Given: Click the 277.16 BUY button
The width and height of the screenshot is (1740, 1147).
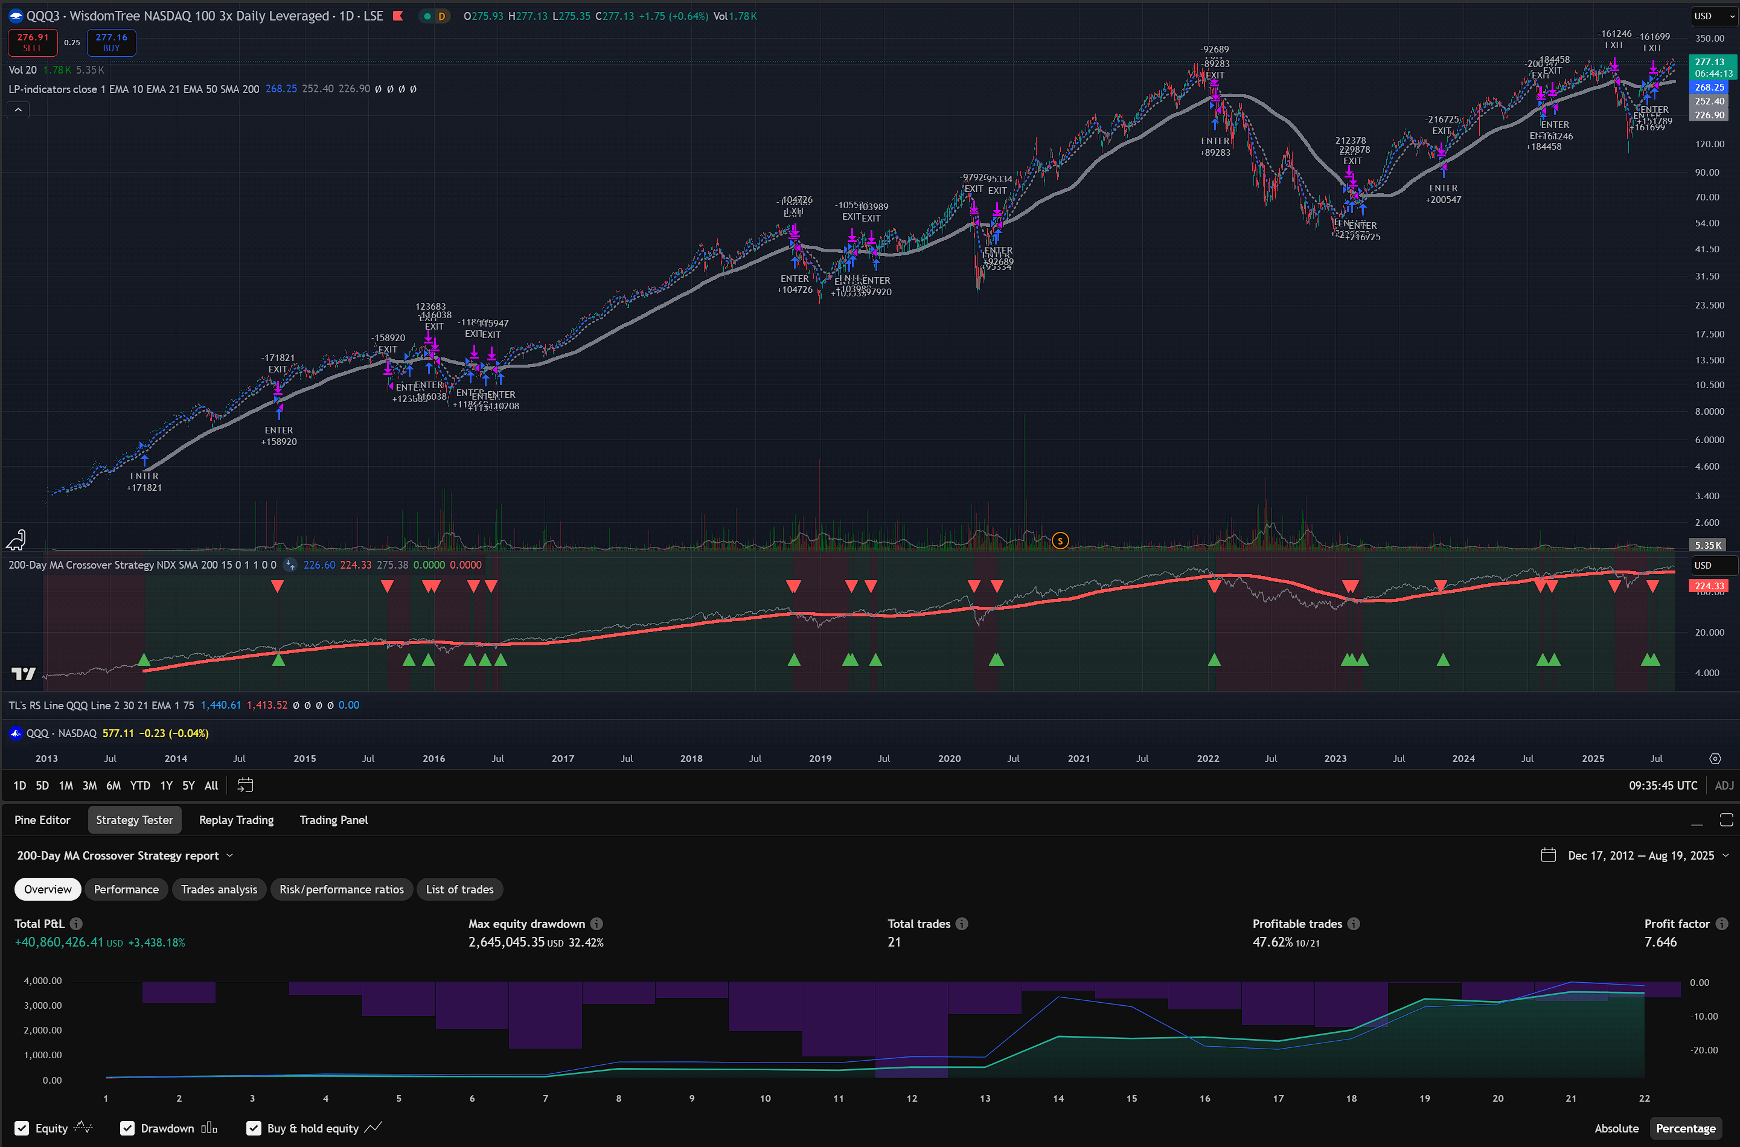Looking at the screenshot, I should point(111,42).
